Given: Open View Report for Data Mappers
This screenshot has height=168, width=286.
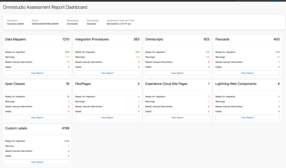Looking at the screenshot, I should pyautogui.click(x=37, y=73).
